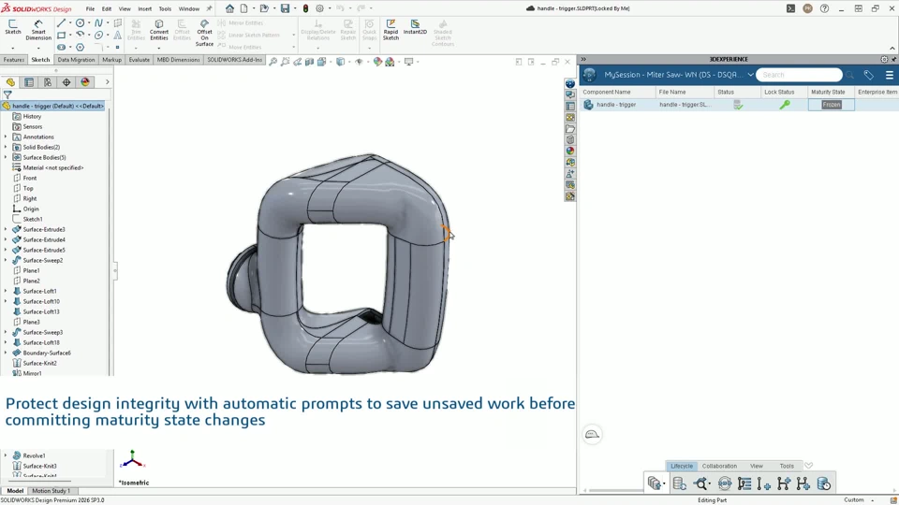Open the Collaboration tab in action bar

click(719, 466)
